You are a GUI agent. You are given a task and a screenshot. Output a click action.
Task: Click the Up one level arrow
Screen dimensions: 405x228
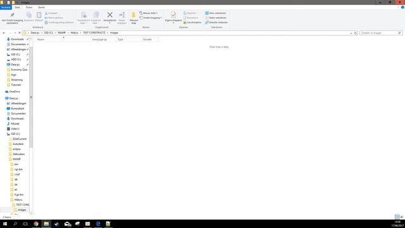pos(20,33)
